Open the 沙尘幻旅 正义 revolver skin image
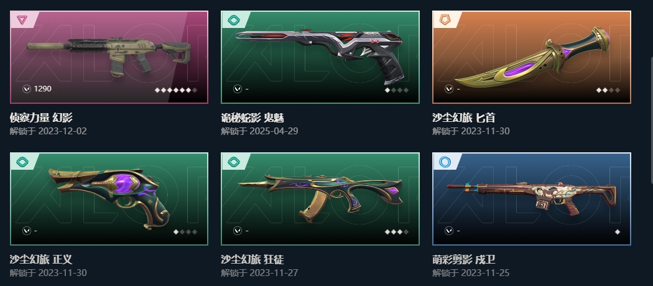The height and width of the screenshot is (286, 653). [x=109, y=199]
